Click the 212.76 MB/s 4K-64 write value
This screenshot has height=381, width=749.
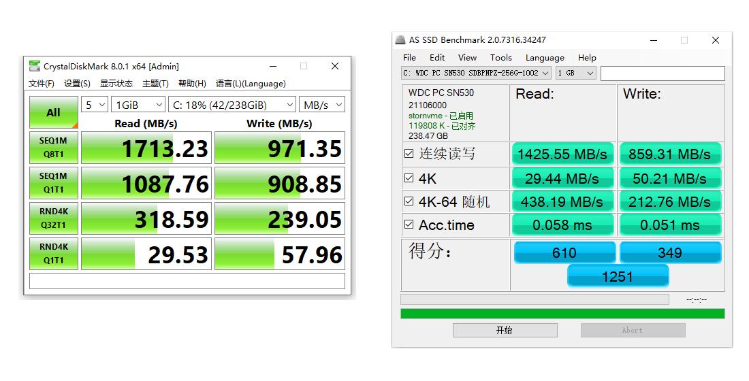pos(670,201)
